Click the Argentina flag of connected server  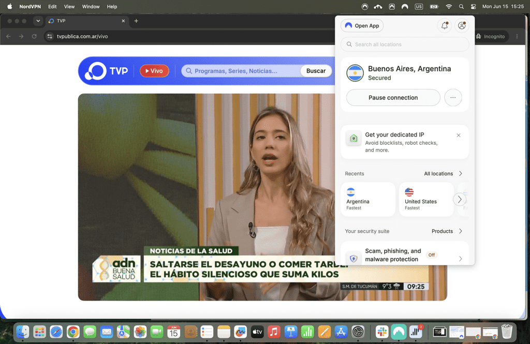click(x=355, y=73)
